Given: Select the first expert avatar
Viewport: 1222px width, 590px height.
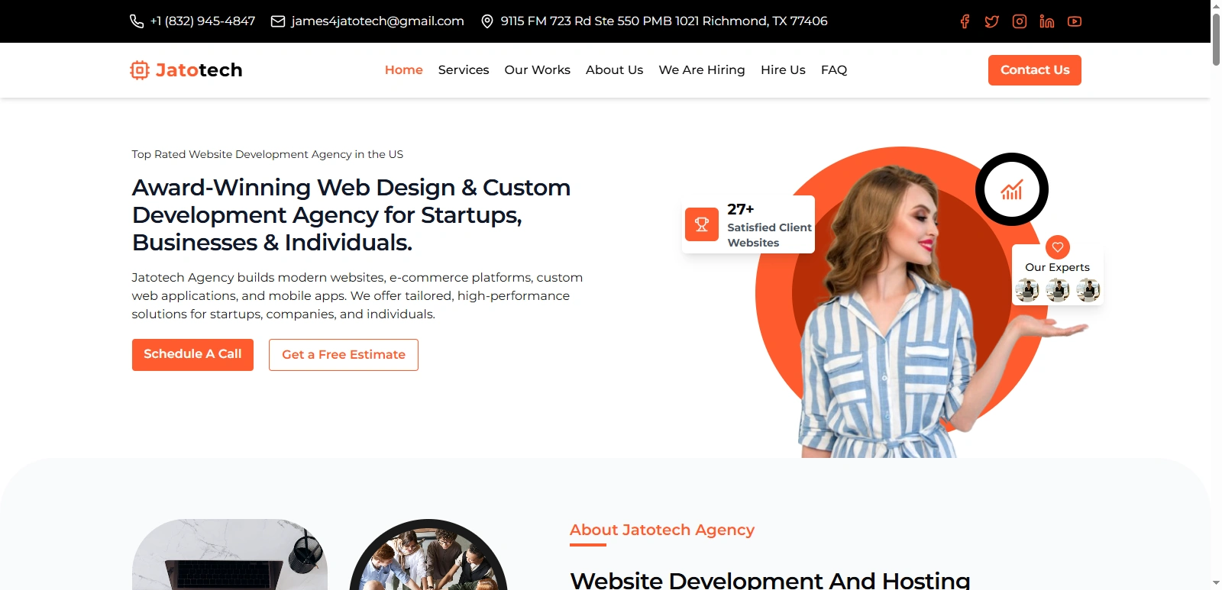Looking at the screenshot, I should pos(1027,290).
